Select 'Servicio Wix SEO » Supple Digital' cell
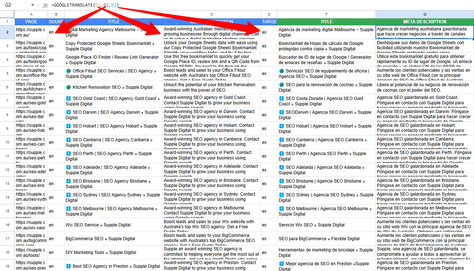The height and width of the screenshot is (271, 474). 327,225
